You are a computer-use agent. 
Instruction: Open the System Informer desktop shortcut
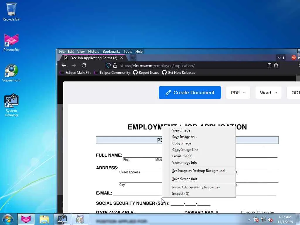tap(11, 105)
